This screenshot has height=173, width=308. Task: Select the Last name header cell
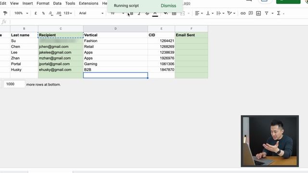[24, 35]
